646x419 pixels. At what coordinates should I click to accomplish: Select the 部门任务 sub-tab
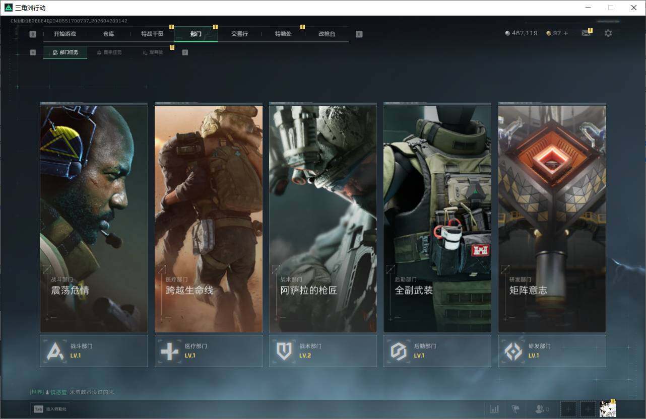[66, 52]
